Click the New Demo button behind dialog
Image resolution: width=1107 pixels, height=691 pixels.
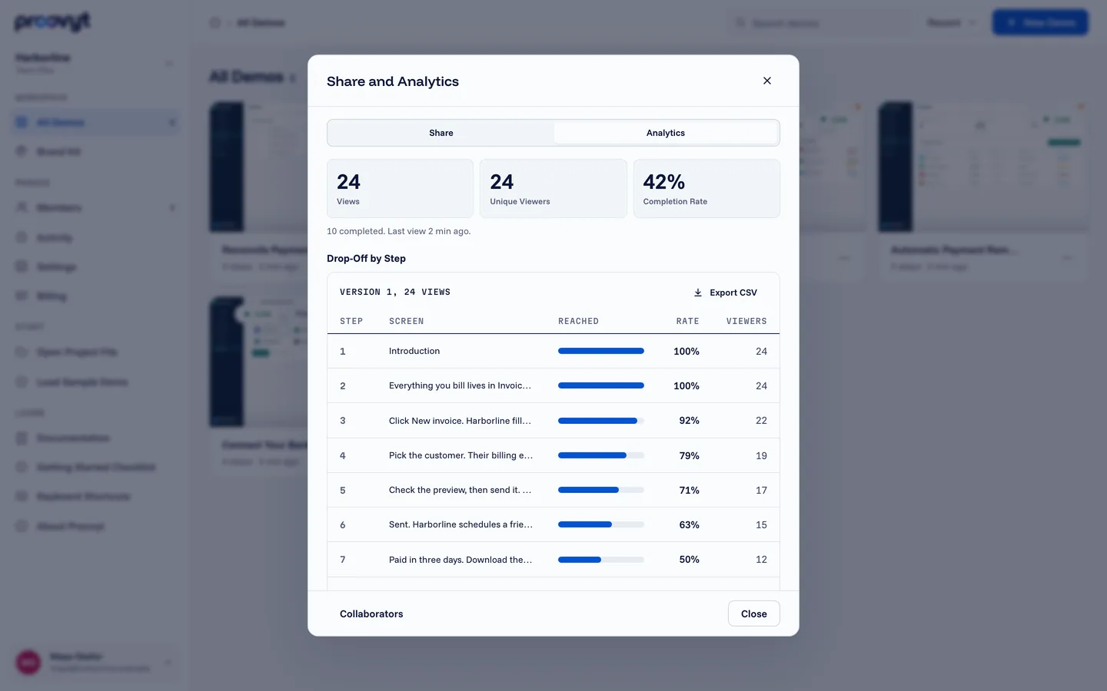point(1040,22)
